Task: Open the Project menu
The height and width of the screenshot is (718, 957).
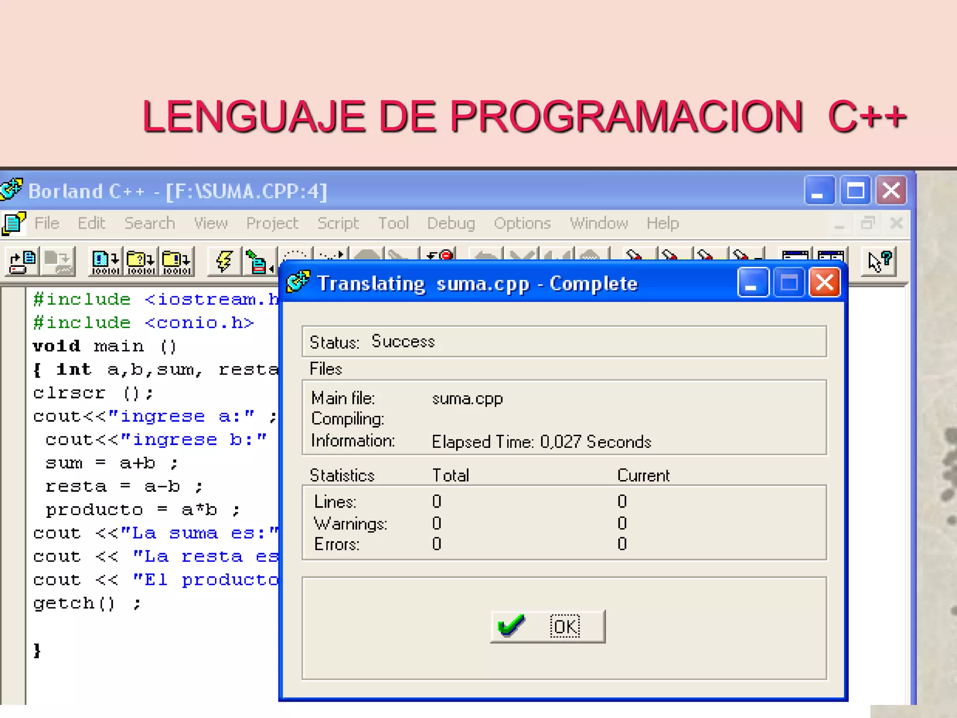Action: (272, 223)
